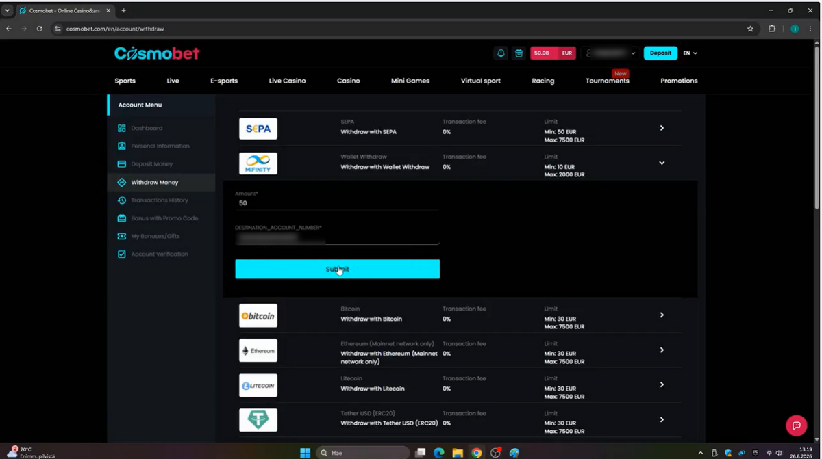This screenshot has width=822, height=459.
Task: Open the Casino section
Action: [348, 81]
